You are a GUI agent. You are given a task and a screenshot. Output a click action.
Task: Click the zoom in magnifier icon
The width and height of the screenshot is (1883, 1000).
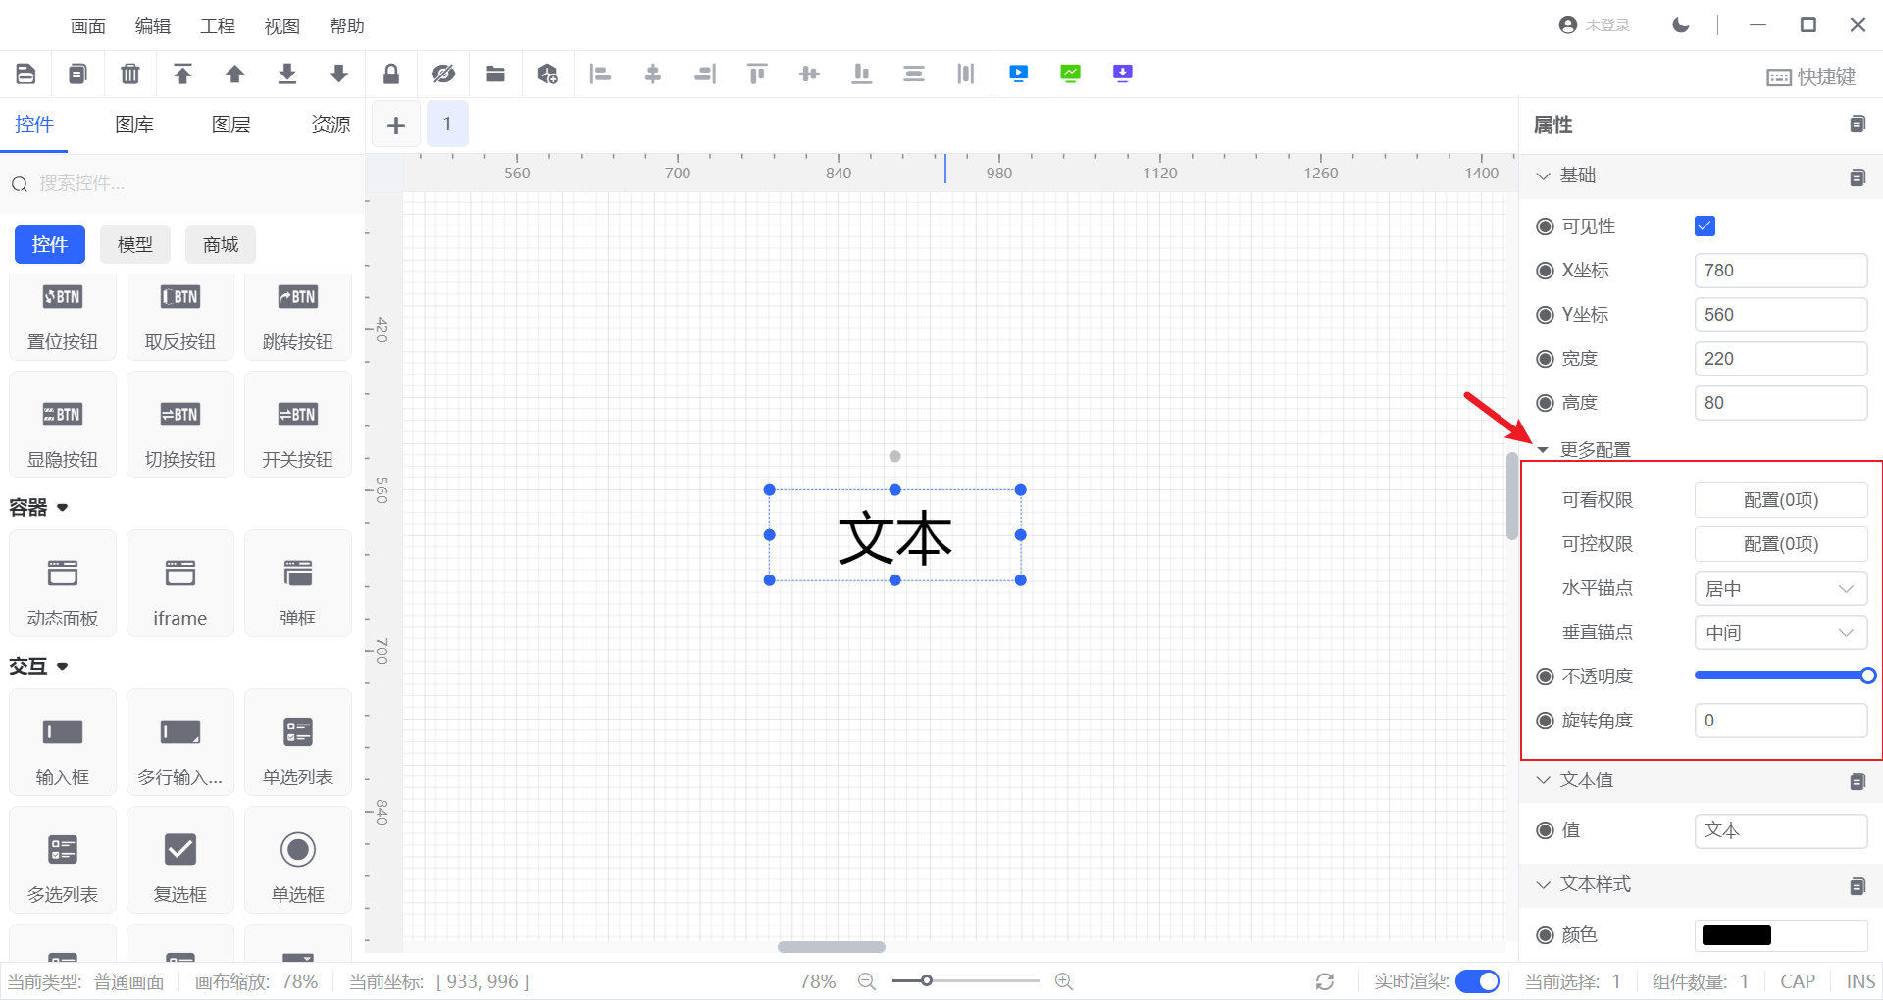click(x=1064, y=981)
